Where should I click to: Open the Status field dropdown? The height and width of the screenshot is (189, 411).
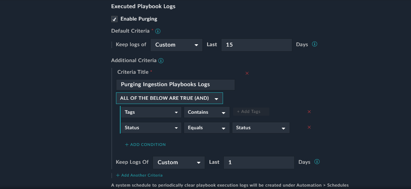pos(151,128)
